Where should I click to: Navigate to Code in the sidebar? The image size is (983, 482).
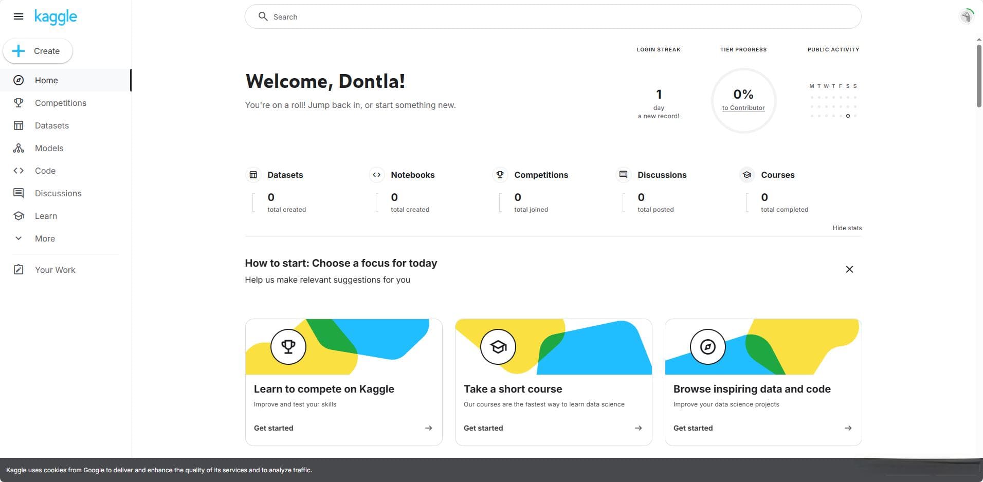tap(66, 171)
